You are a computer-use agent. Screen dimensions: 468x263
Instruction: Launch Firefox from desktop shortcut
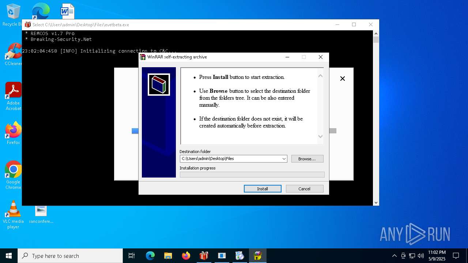[x=13, y=133]
